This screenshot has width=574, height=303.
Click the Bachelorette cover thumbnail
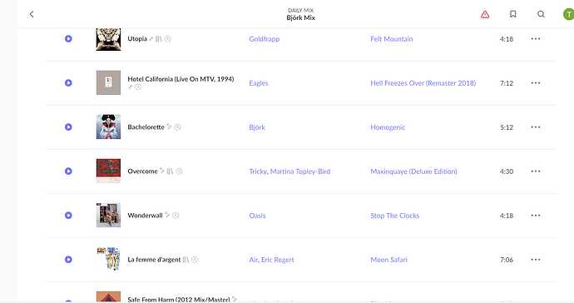coord(108,127)
